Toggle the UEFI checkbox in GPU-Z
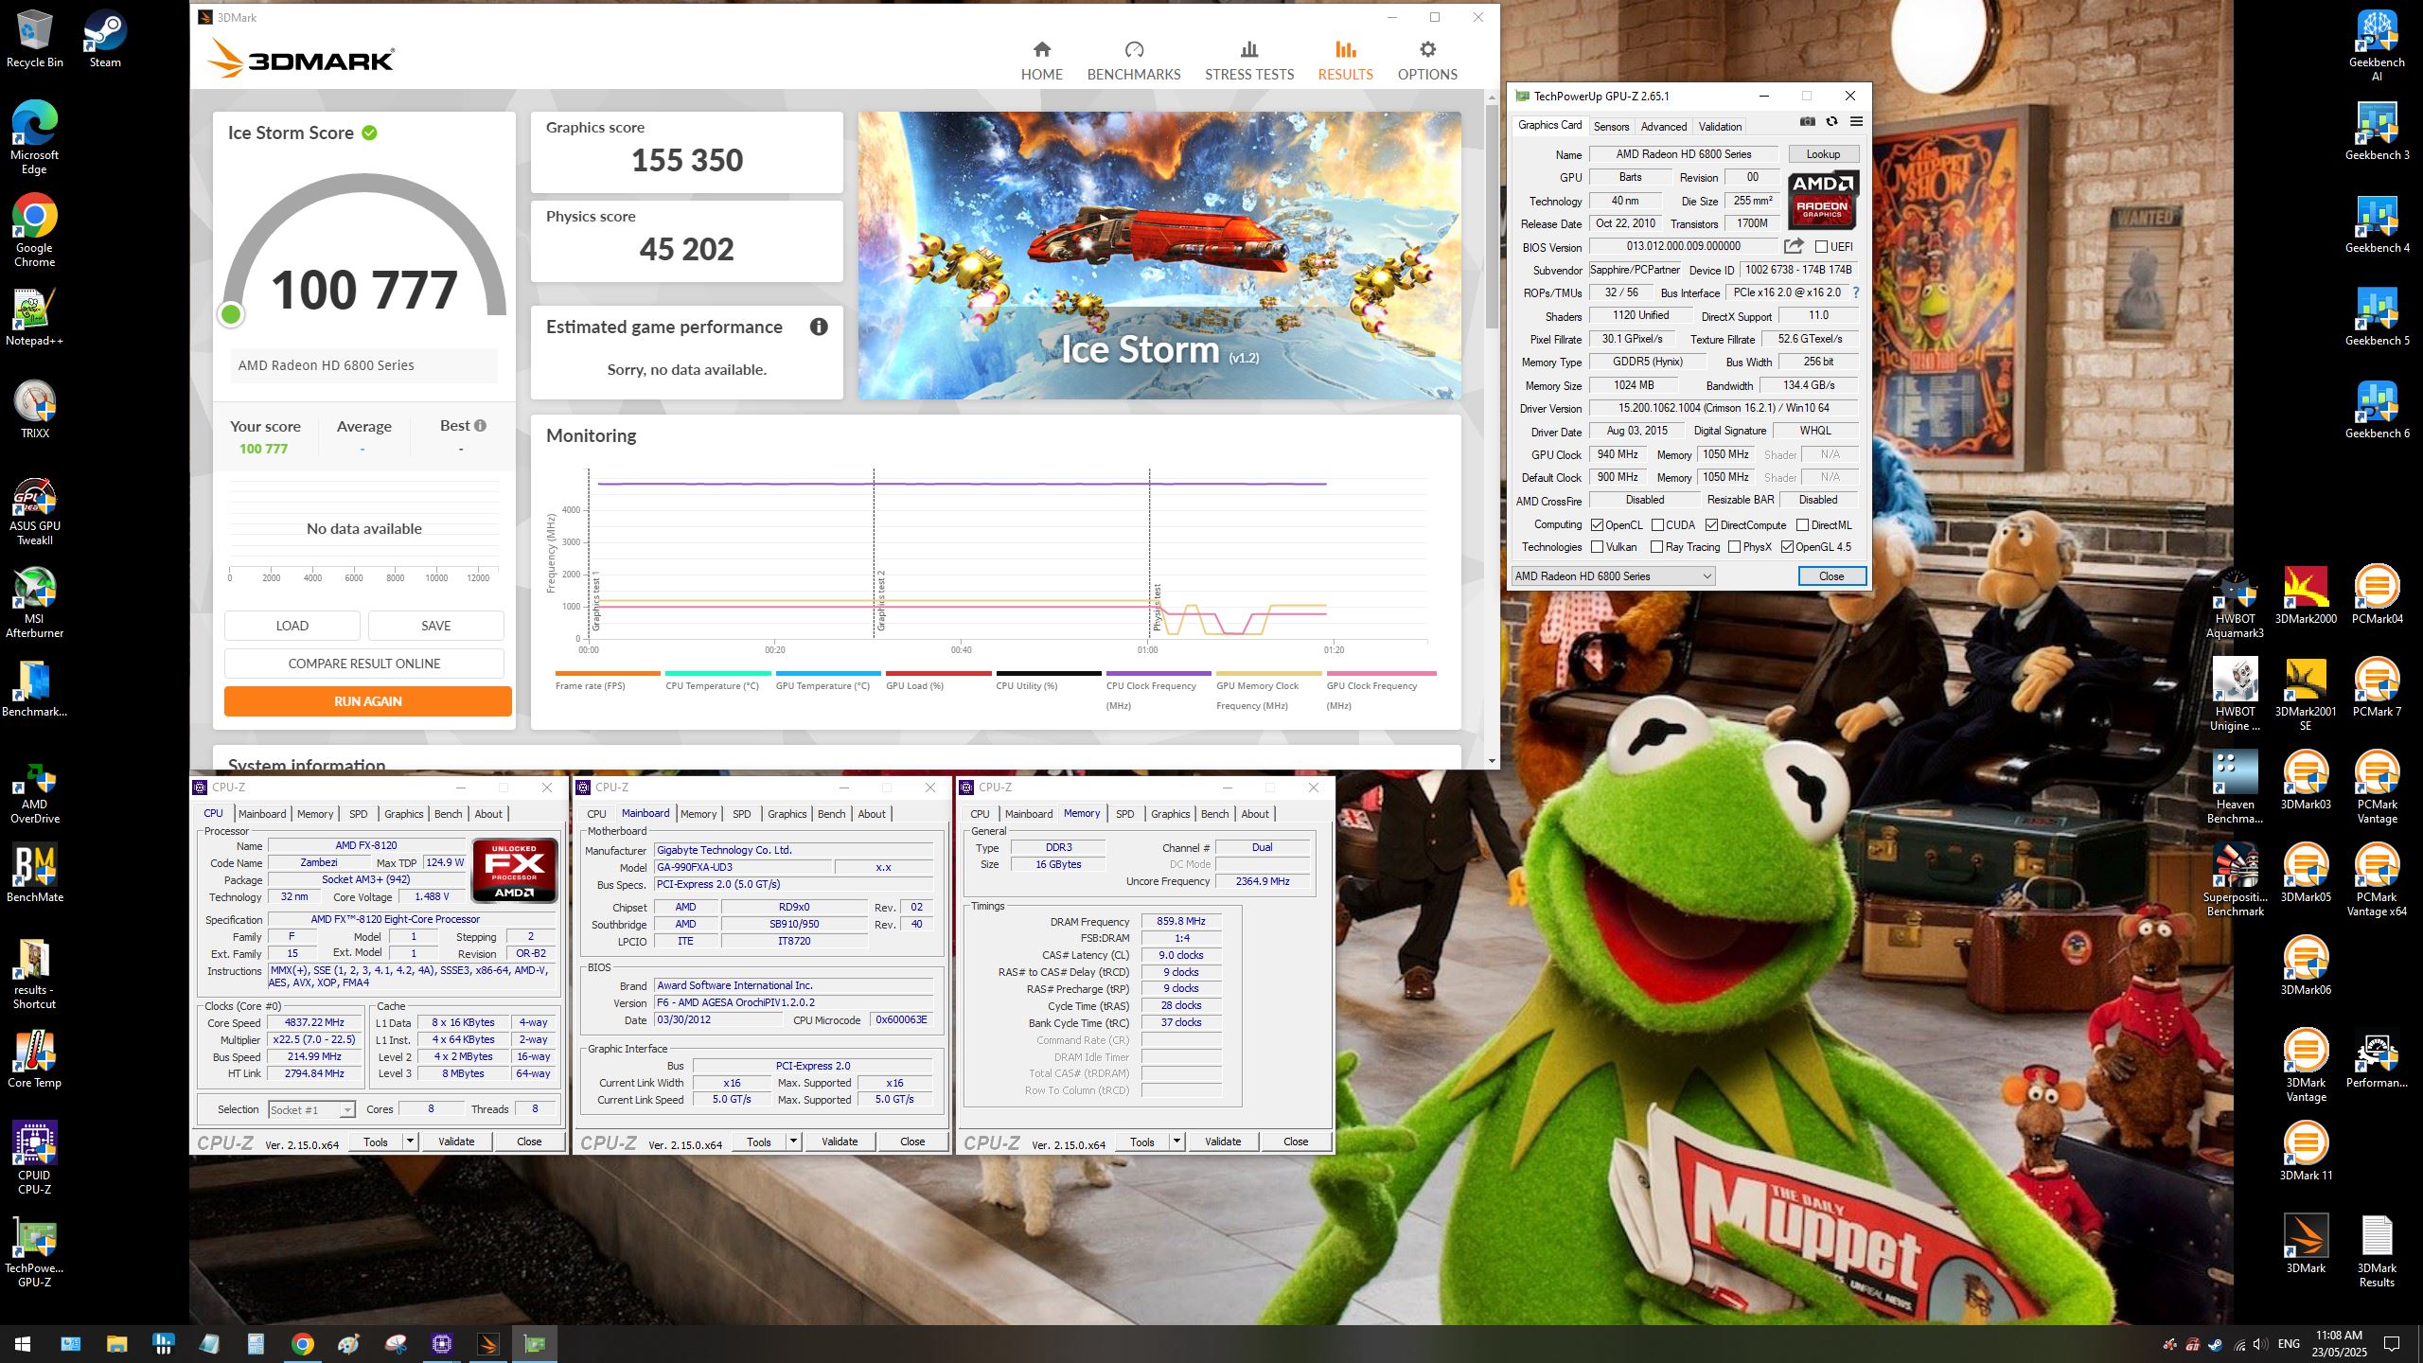 pos(1821,247)
